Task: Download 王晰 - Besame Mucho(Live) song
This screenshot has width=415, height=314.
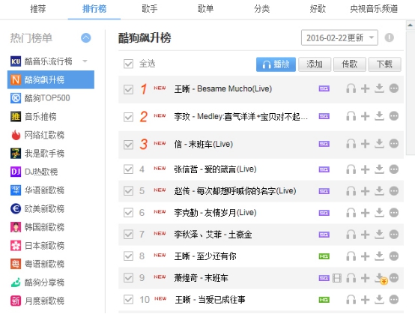Action: 379,88
